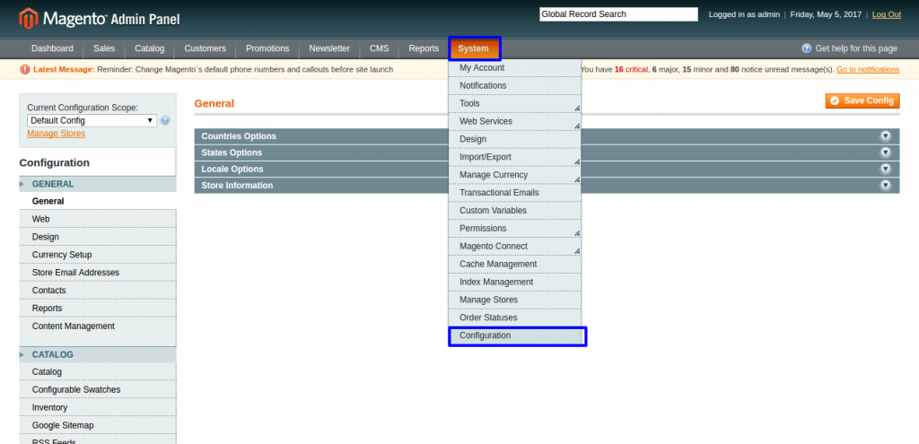Select Inventory in configuration sidebar
The image size is (919, 444).
[x=97, y=408]
